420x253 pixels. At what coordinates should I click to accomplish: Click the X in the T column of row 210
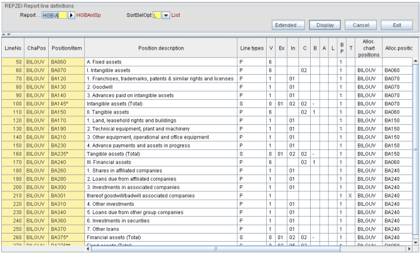click(x=350, y=195)
